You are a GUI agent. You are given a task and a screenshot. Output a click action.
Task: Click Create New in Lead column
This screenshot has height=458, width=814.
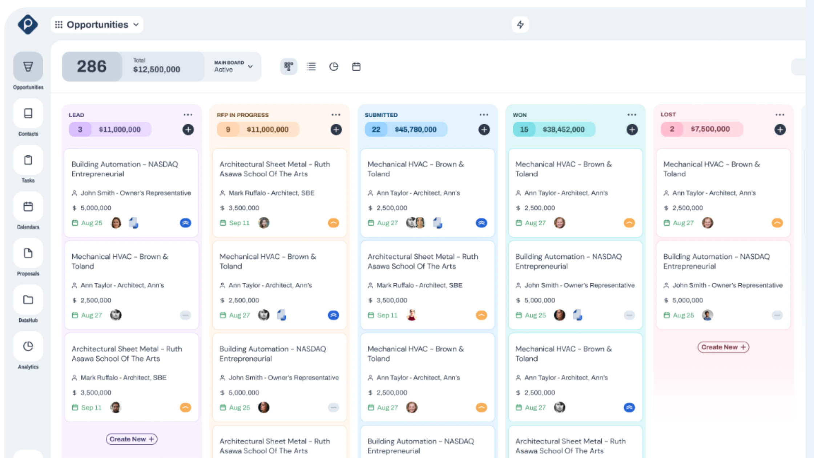(x=132, y=439)
